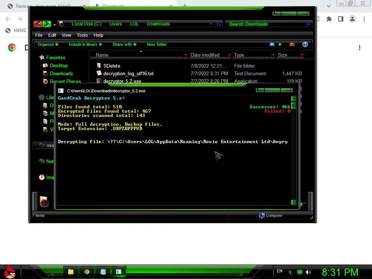Click the green network tray icon
This screenshot has height=279, width=372.
(300, 272)
